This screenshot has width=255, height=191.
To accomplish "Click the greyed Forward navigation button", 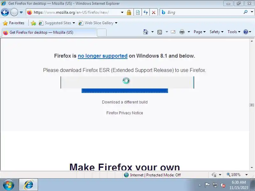I will pyautogui.click(x=14, y=12).
